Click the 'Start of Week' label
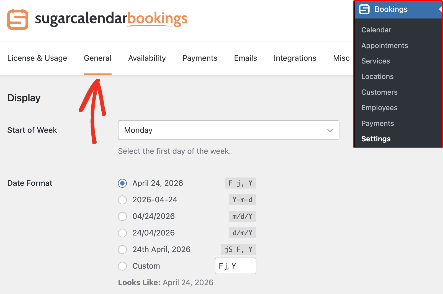This screenshot has height=294, width=443. [32, 130]
